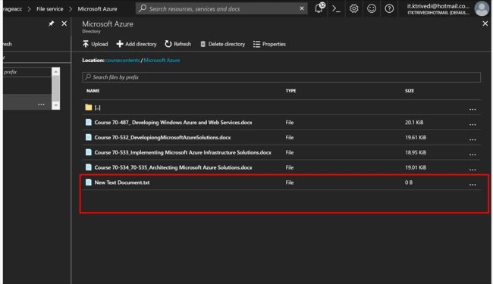Focus the Search files by prefix field
493x284 pixels.
click(281, 77)
